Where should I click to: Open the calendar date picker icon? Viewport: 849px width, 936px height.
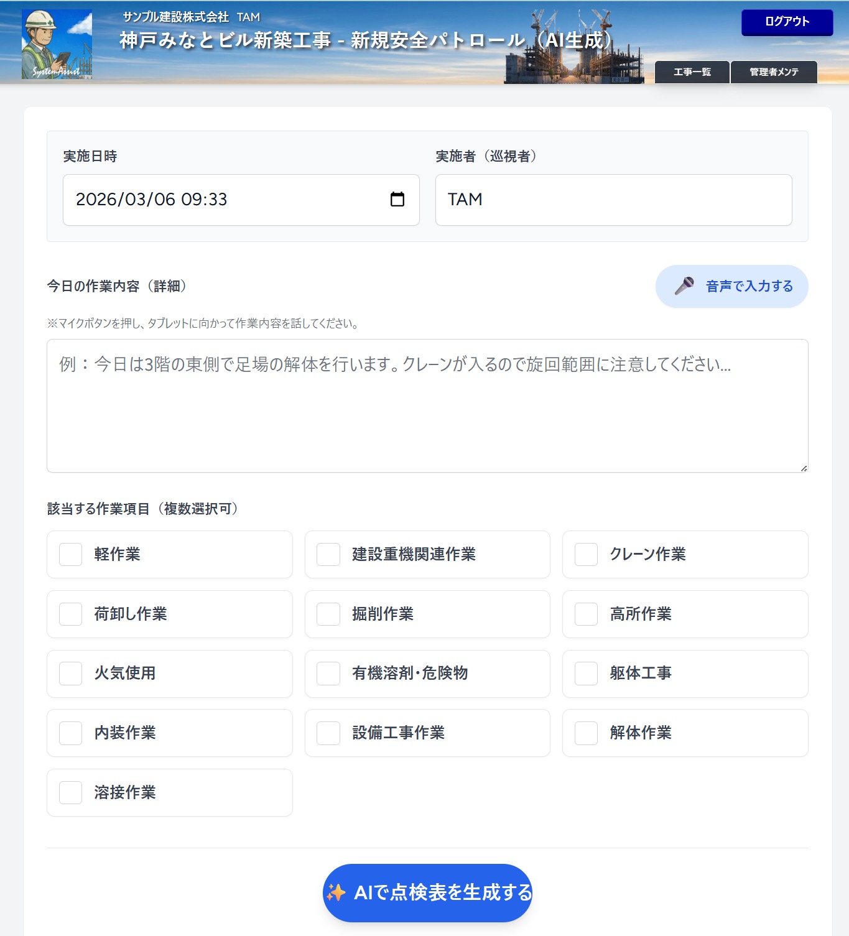(x=397, y=200)
